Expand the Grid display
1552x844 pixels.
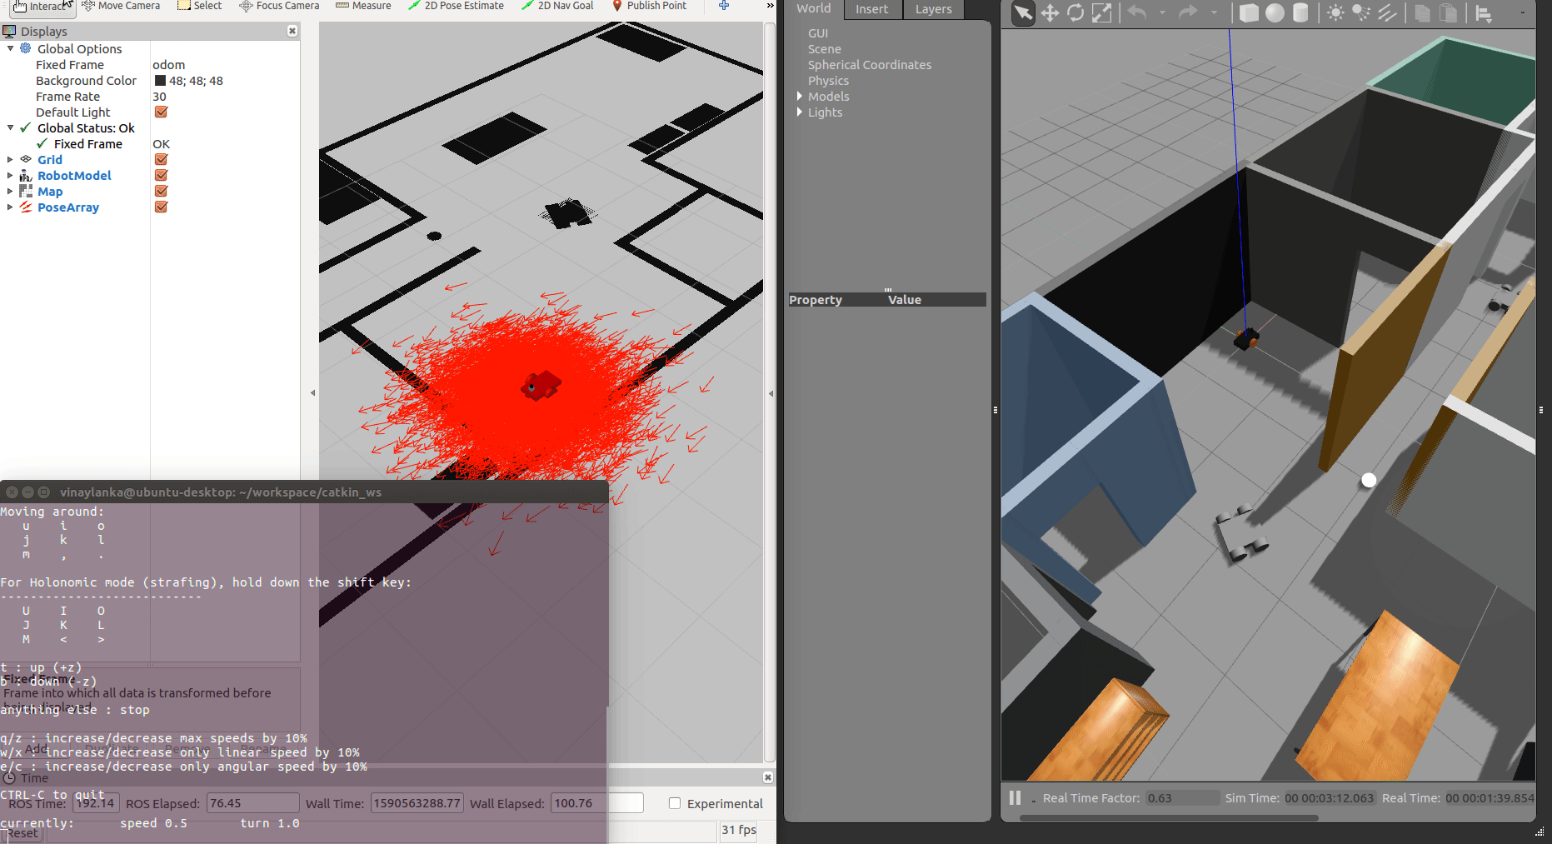coord(10,159)
